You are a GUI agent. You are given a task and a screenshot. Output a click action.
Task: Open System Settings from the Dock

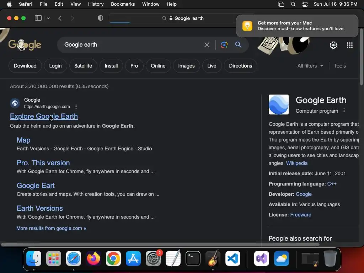(x=153, y=258)
